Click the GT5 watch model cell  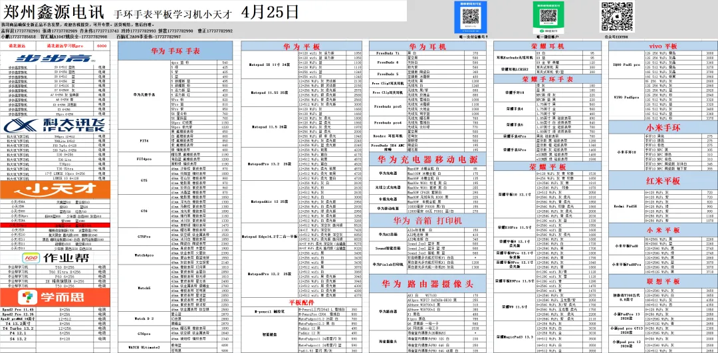pos(144,180)
